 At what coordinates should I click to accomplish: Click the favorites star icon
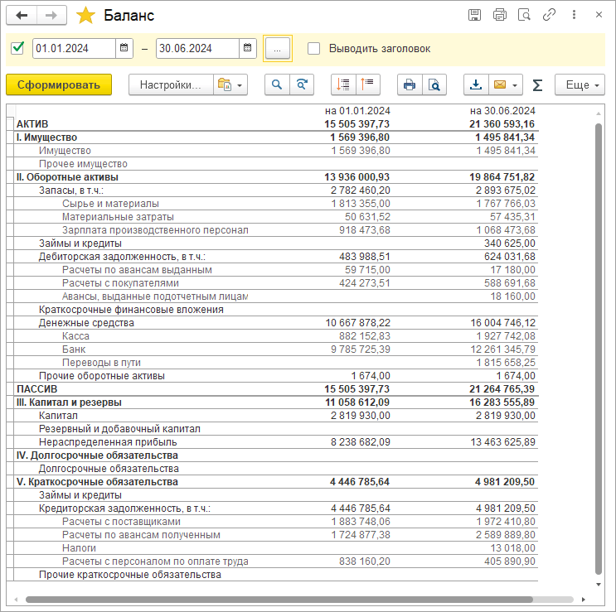click(x=85, y=16)
